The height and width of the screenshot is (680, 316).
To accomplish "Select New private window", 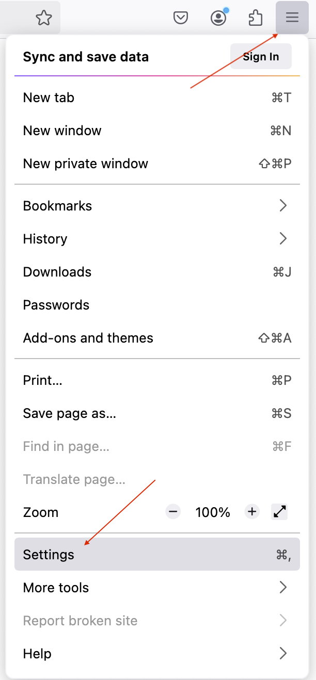I will click(x=86, y=164).
